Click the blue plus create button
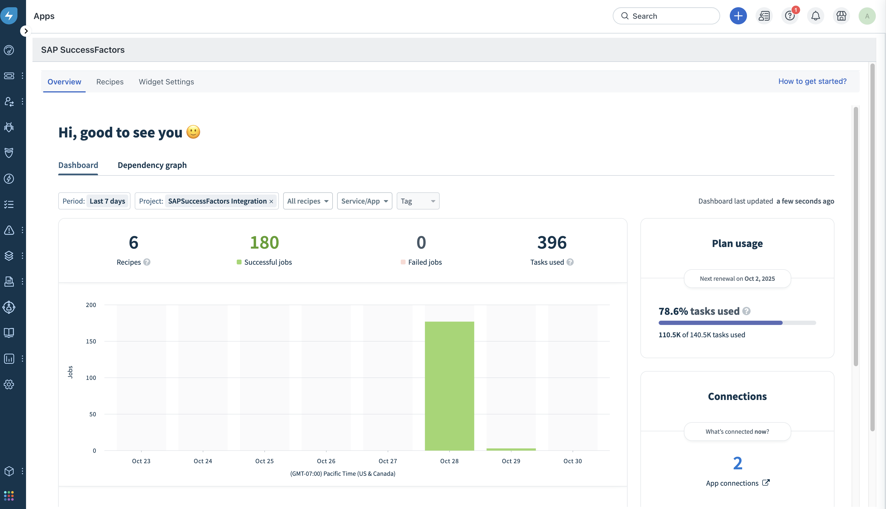The image size is (886, 509). [738, 16]
